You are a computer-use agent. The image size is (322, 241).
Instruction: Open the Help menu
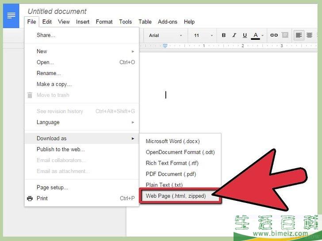(189, 22)
